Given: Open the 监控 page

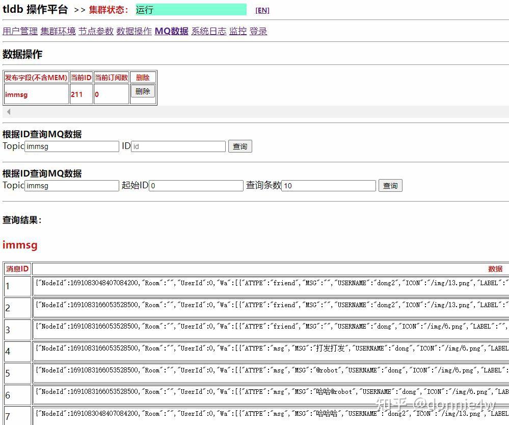Looking at the screenshot, I should (237, 31).
